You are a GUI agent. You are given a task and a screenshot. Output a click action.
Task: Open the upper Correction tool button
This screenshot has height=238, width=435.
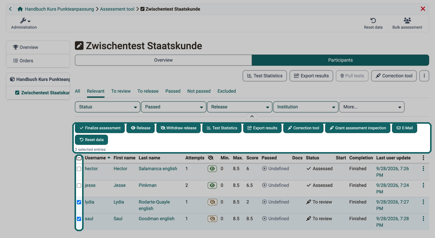394,76
